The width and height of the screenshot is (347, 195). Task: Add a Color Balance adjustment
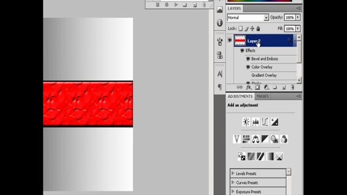coord(255,139)
